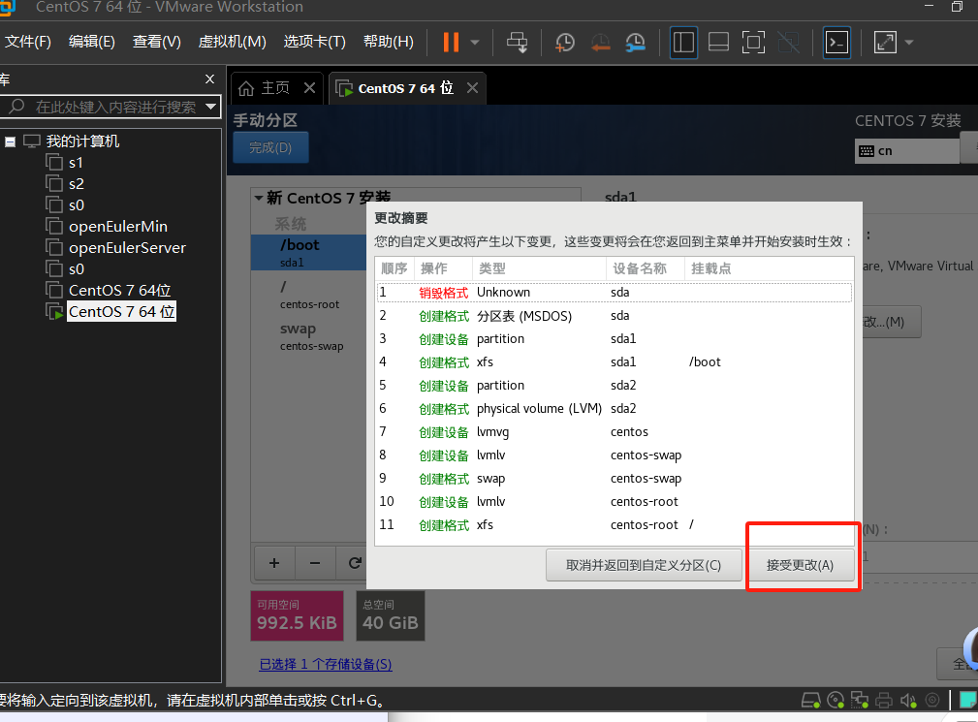
Task: Sort by the 挂载点 column header
Action: 769,268
